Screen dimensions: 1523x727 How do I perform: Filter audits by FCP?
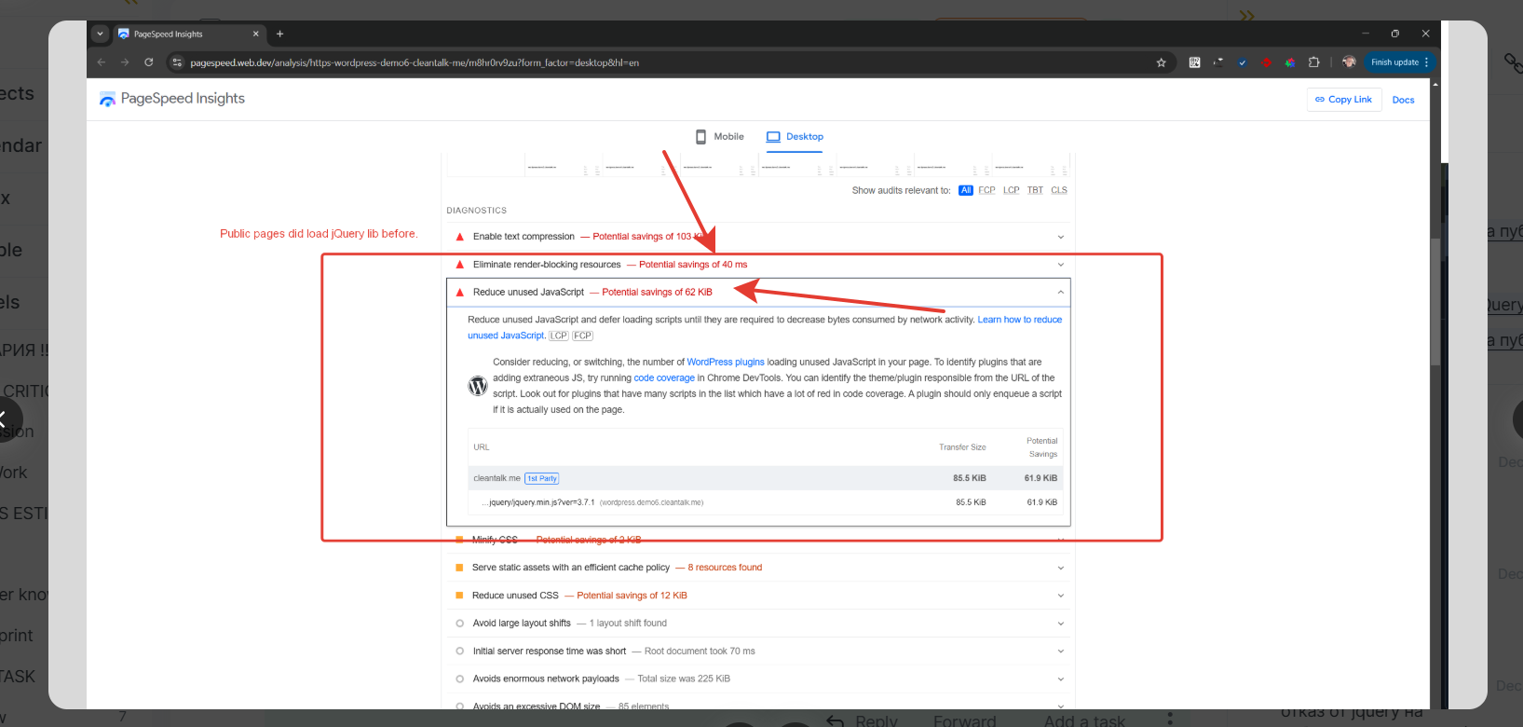point(986,190)
